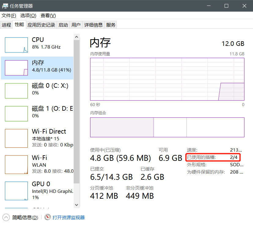The width and height of the screenshot is (253, 225).
Task: Click the 为硬件保留的内存 label
Action: [x=206, y=172]
